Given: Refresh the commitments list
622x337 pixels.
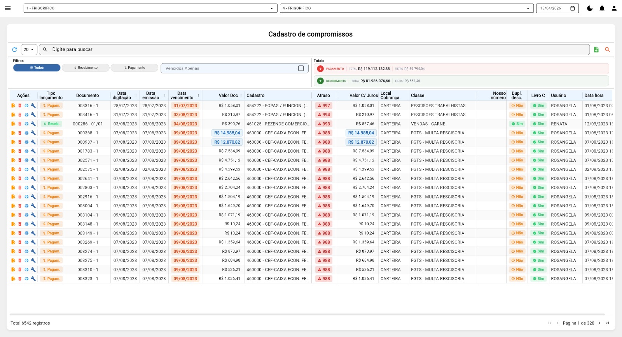Looking at the screenshot, I should point(14,50).
